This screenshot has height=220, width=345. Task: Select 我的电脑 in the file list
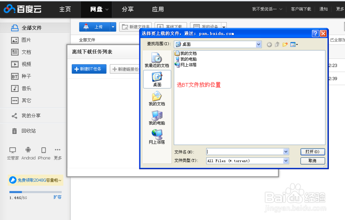[x=186, y=59]
